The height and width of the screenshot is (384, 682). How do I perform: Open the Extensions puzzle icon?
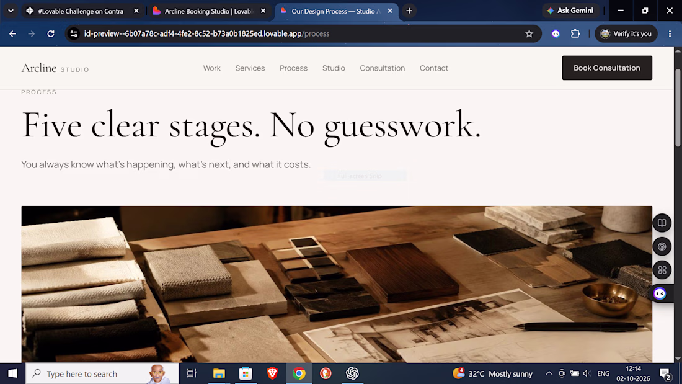click(575, 33)
